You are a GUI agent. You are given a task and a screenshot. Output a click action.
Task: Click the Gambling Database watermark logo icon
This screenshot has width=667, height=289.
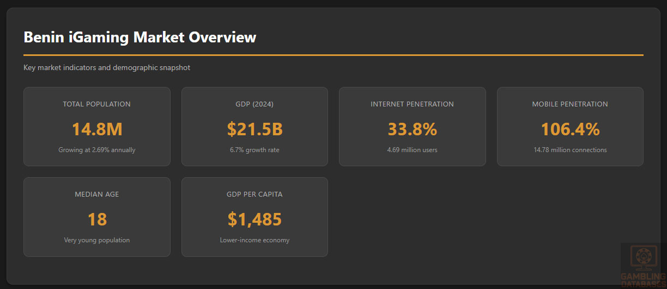tap(644, 259)
